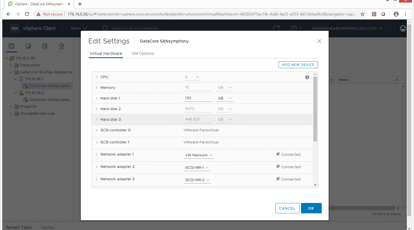The image size is (414, 230).
Task: Click feedback smiley icon
Action: [x=403, y=28]
